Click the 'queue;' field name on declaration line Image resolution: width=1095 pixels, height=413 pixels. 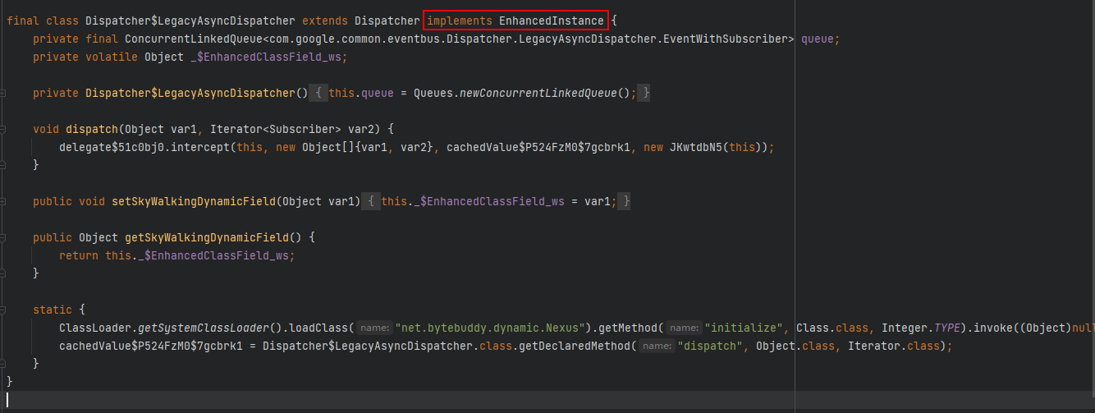click(821, 39)
